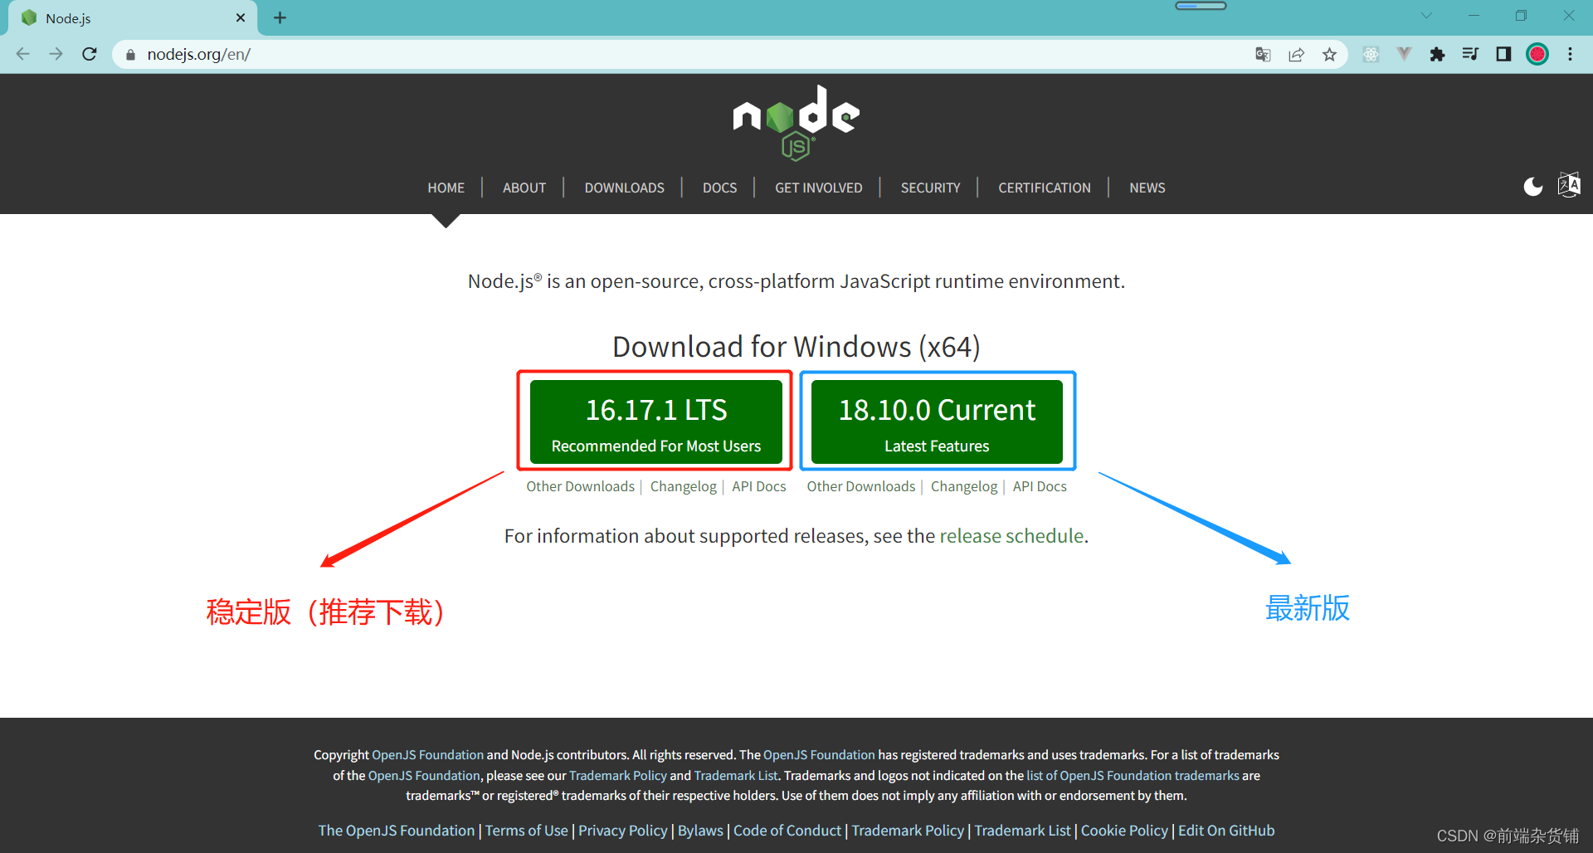
Task: Close the Node.js tab
Action: point(241,17)
